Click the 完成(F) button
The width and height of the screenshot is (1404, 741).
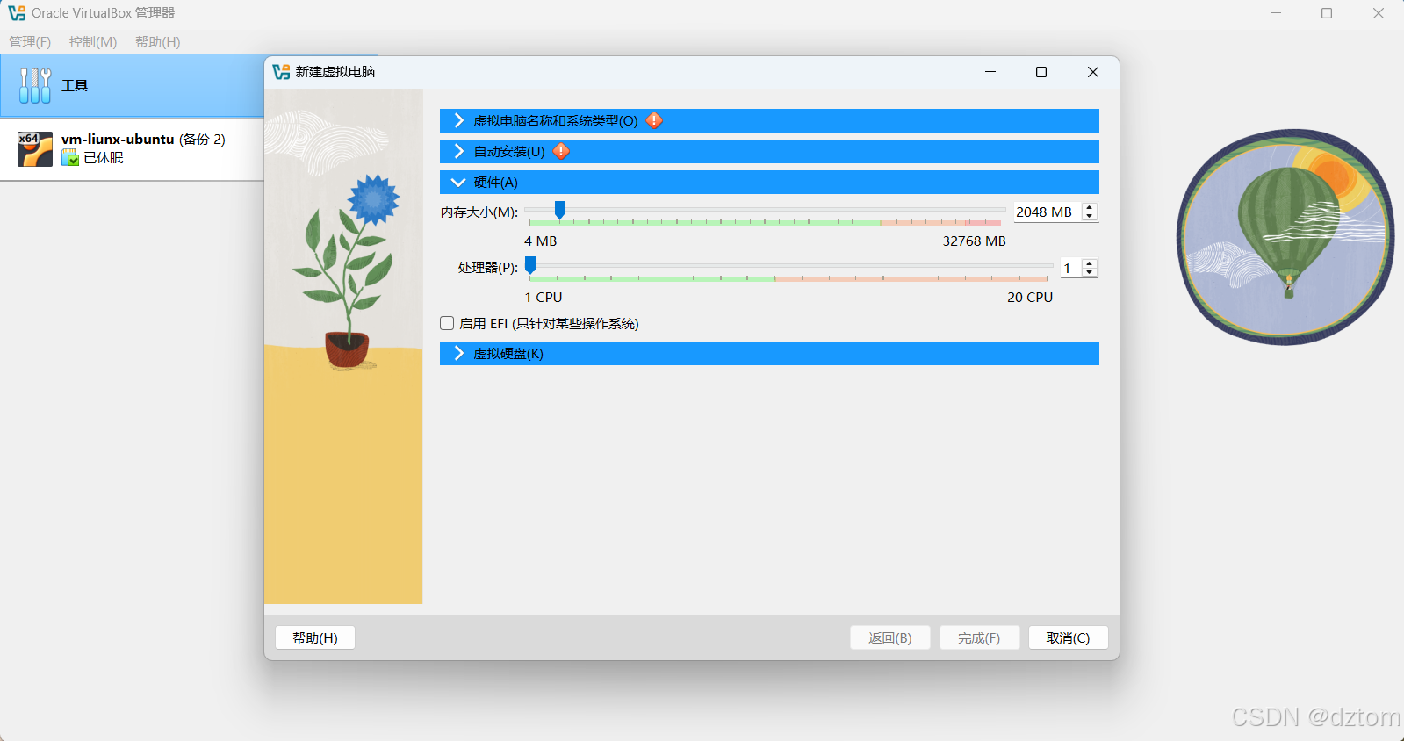click(x=979, y=637)
